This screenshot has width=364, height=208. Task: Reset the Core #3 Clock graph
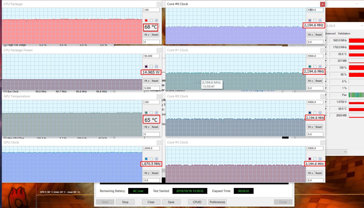[319, 173]
